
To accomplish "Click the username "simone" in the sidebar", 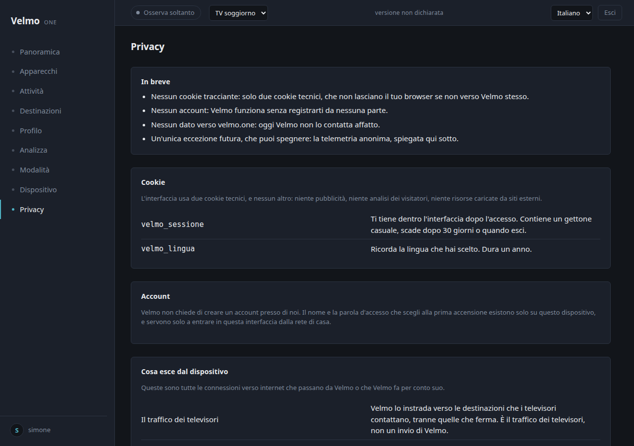I will tap(39, 430).
